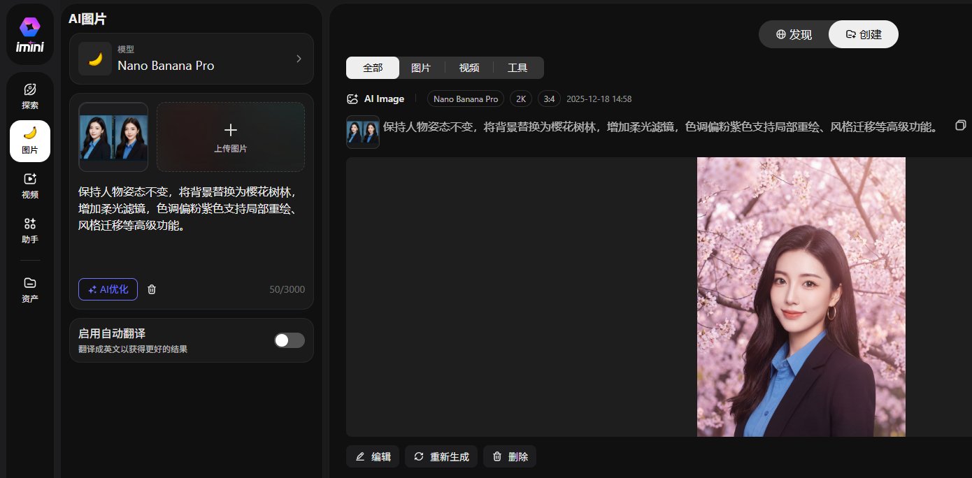Copy the prompt using the copy icon
This screenshot has height=478, width=972.
tap(960, 126)
